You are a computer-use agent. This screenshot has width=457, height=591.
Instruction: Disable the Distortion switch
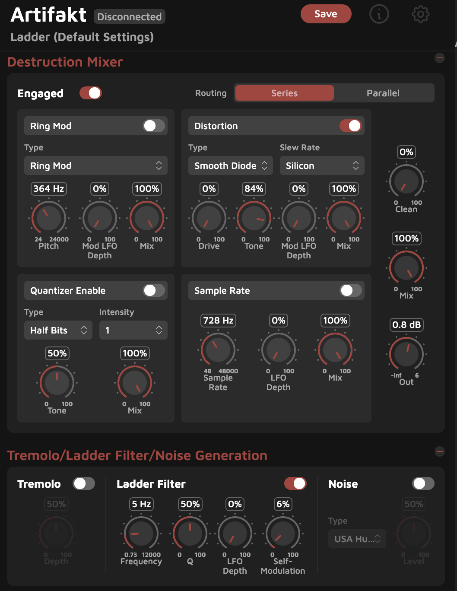pos(350,126)
